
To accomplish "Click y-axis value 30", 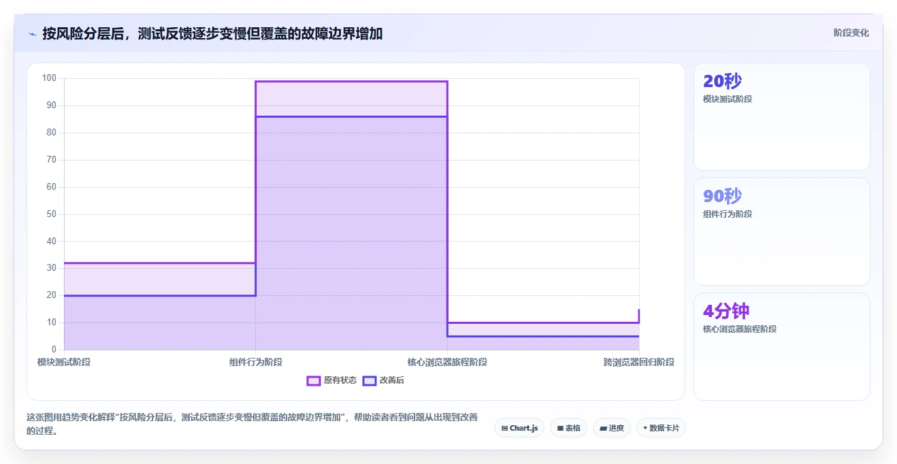I will click(x=52, y=268).
